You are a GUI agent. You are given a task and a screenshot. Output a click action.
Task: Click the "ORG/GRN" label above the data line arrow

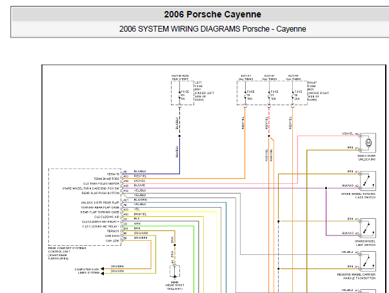(117, 271)
